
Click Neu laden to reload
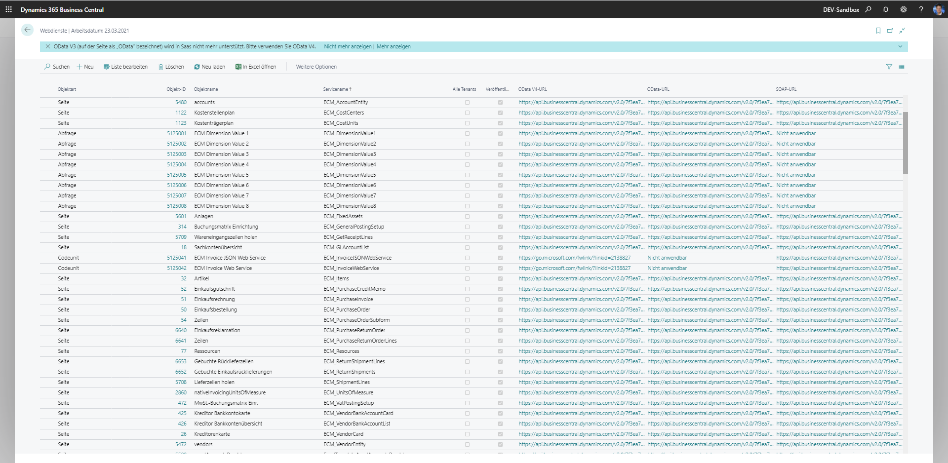point(209,67)
